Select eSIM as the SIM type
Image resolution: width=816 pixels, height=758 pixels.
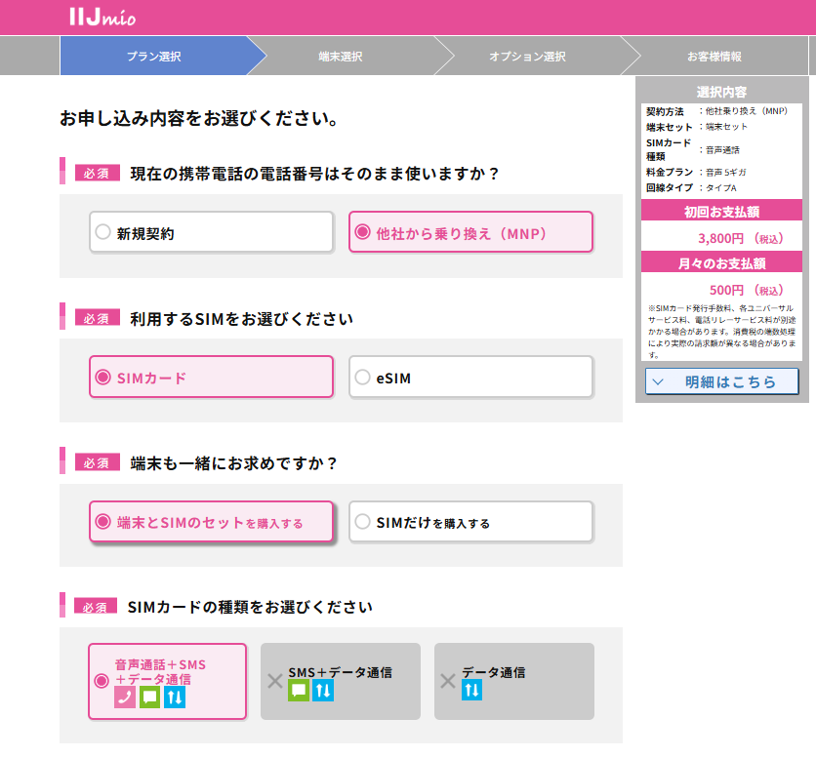[470, 378]
